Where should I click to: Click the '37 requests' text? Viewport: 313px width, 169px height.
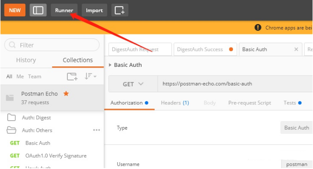(x=35, y=103)
